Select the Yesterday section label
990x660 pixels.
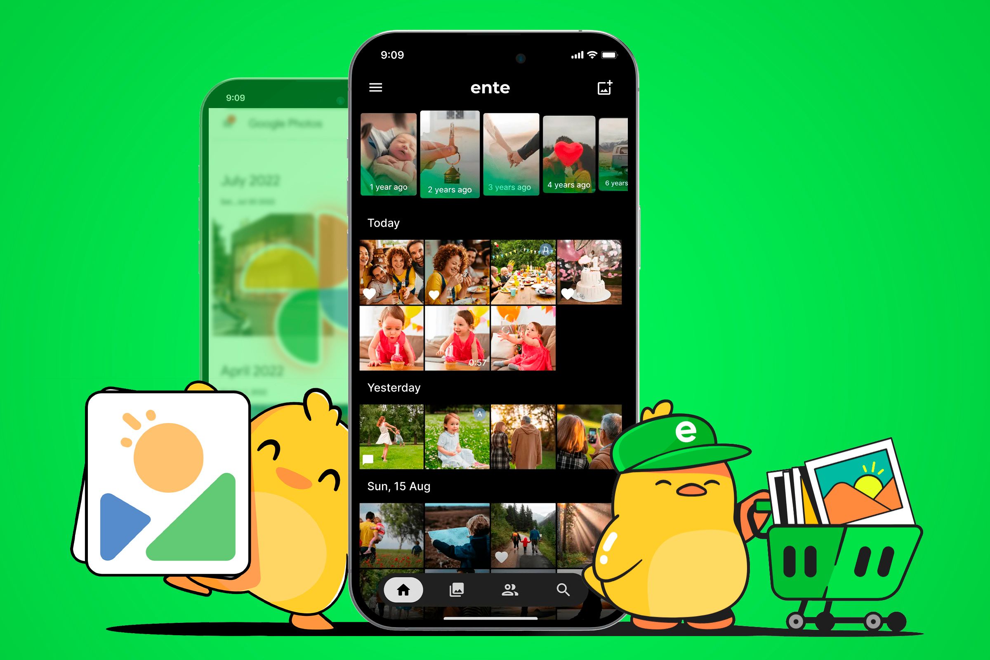tap(395, 387)
